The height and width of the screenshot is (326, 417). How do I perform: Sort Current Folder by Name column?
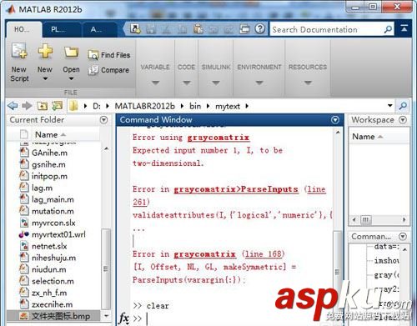tap(50, 134)
